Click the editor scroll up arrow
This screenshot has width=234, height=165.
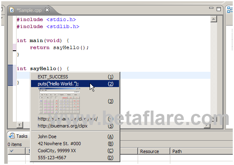tap(214, 19)
